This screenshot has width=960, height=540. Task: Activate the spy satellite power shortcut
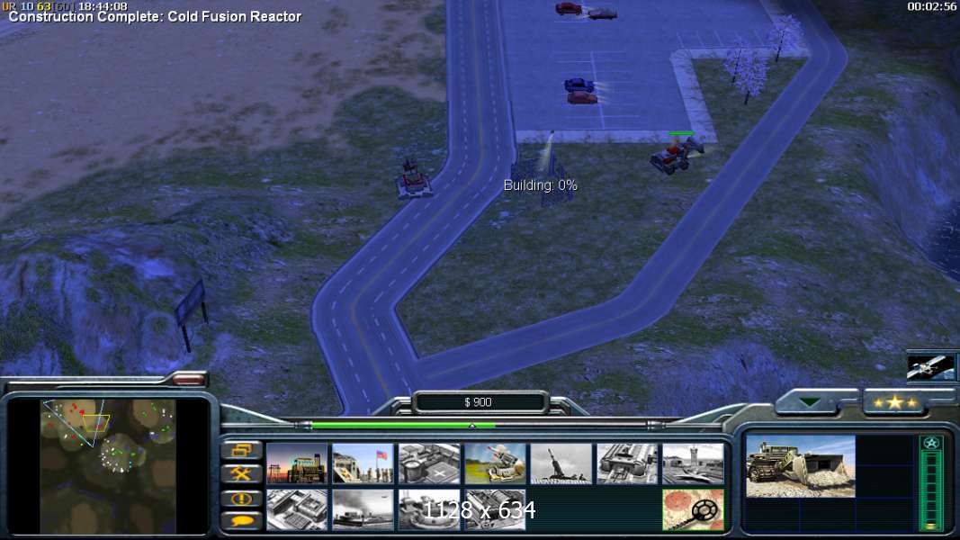(x=930, y=367)
